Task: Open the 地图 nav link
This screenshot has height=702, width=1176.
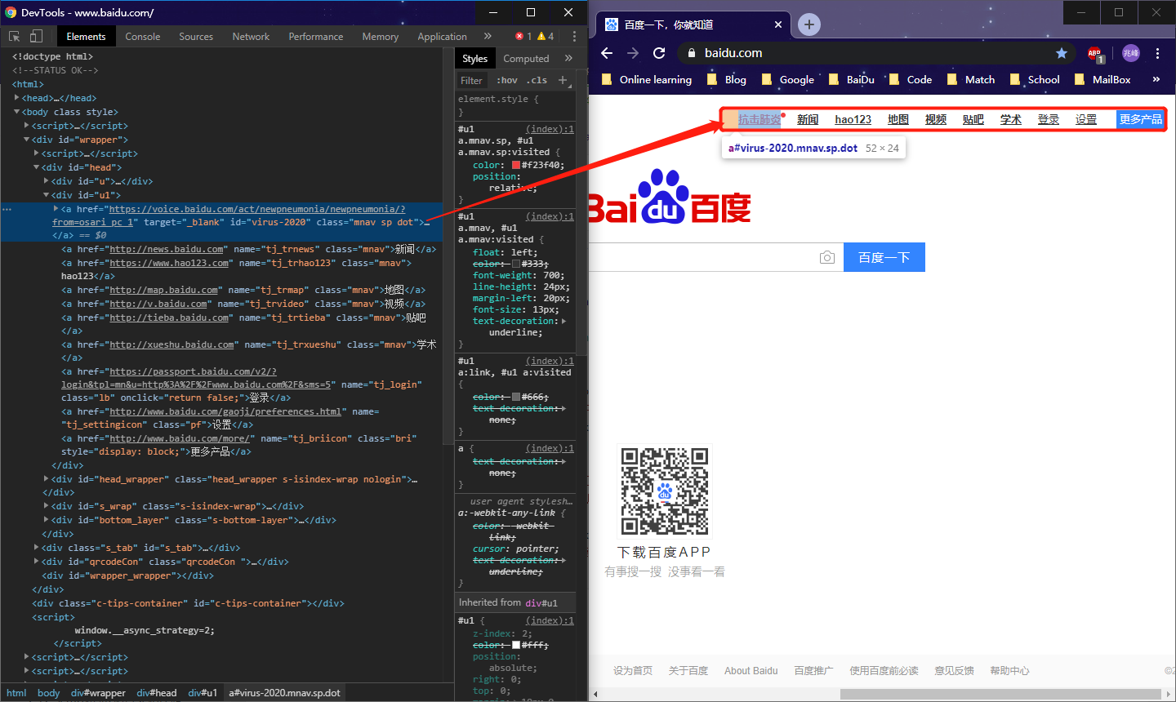Action: [x=898, y=119]
